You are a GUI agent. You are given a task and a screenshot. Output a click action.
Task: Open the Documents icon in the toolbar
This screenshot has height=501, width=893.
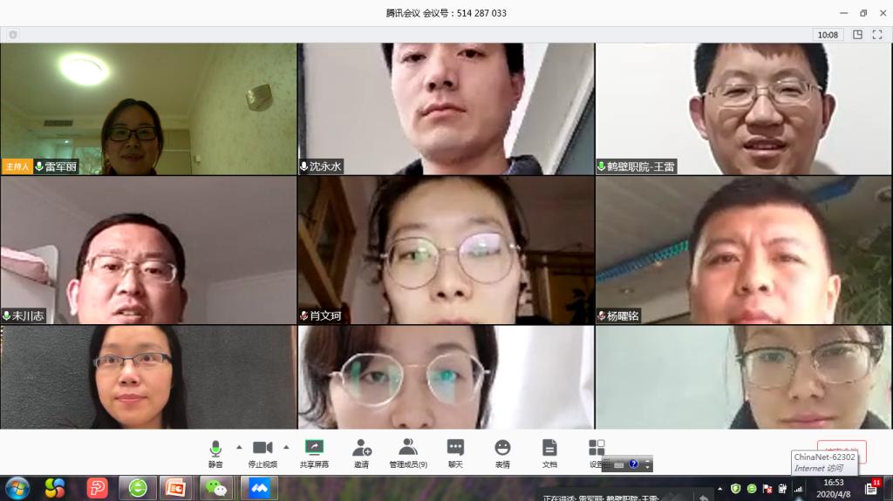tap(549, 453)
